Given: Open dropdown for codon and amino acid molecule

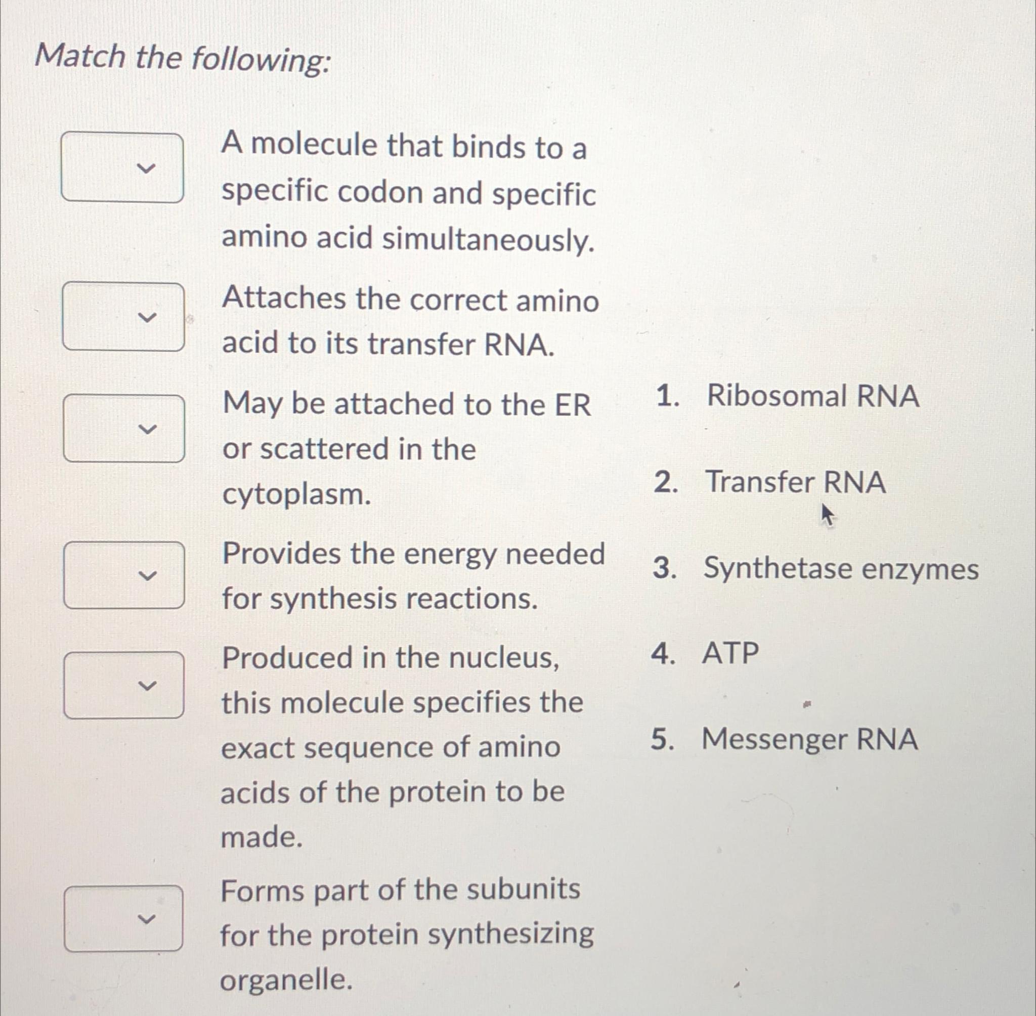Looking at the screenshot, I should click(x=122, y=167).
